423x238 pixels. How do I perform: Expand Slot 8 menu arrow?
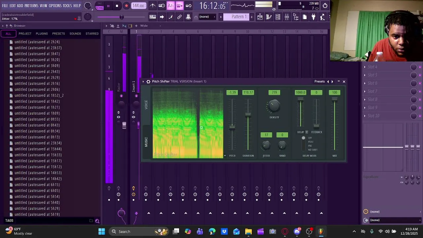365,99
